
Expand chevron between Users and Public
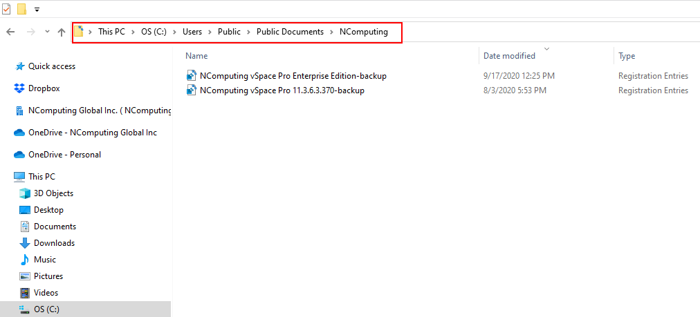(210, 32)
